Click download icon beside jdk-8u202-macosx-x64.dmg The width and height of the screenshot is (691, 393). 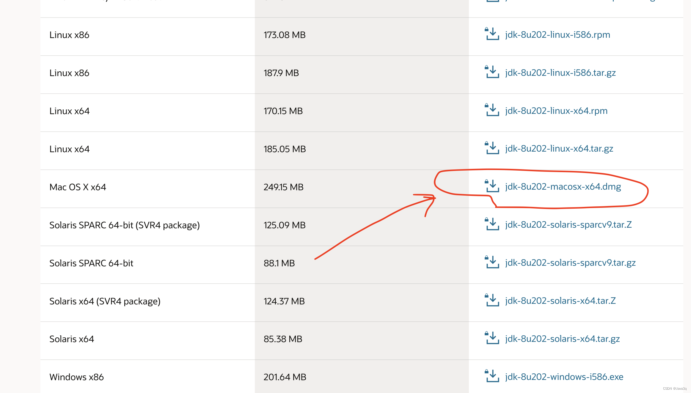pos(492,186)
